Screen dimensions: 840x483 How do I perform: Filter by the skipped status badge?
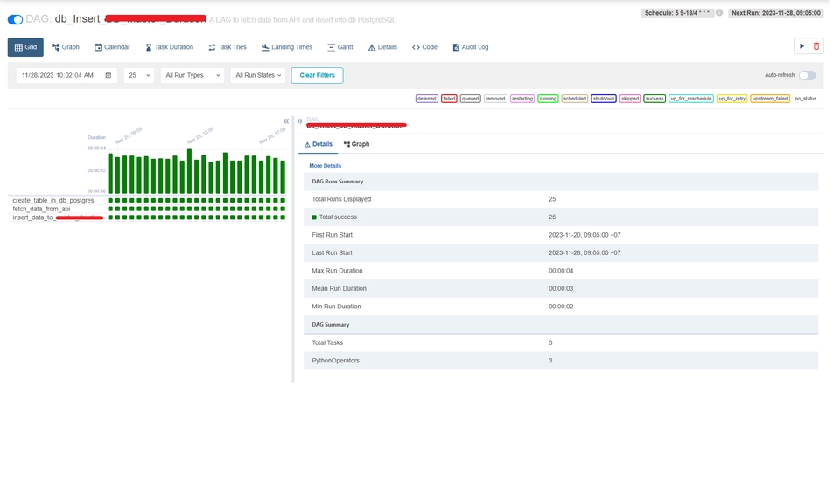click(x=629, y=99)
